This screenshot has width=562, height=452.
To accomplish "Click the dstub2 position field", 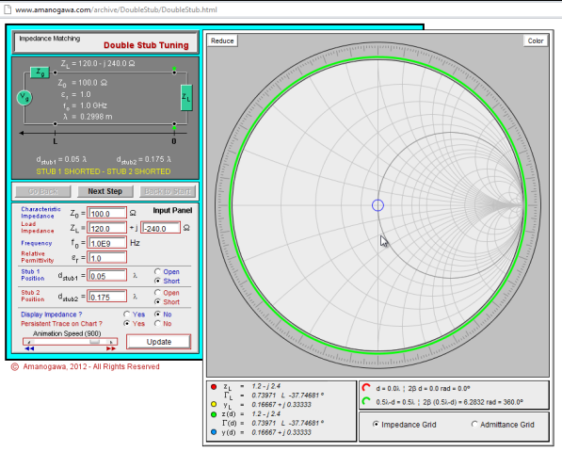I will (x=106, y=297).
